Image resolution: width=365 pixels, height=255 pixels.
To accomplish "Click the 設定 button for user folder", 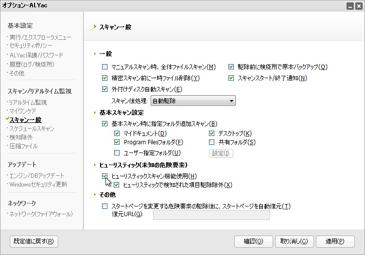I will tap(221, 153).
